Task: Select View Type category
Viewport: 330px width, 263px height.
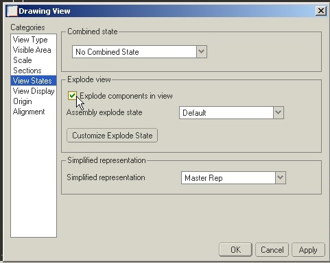Action: tap(34, 40)
